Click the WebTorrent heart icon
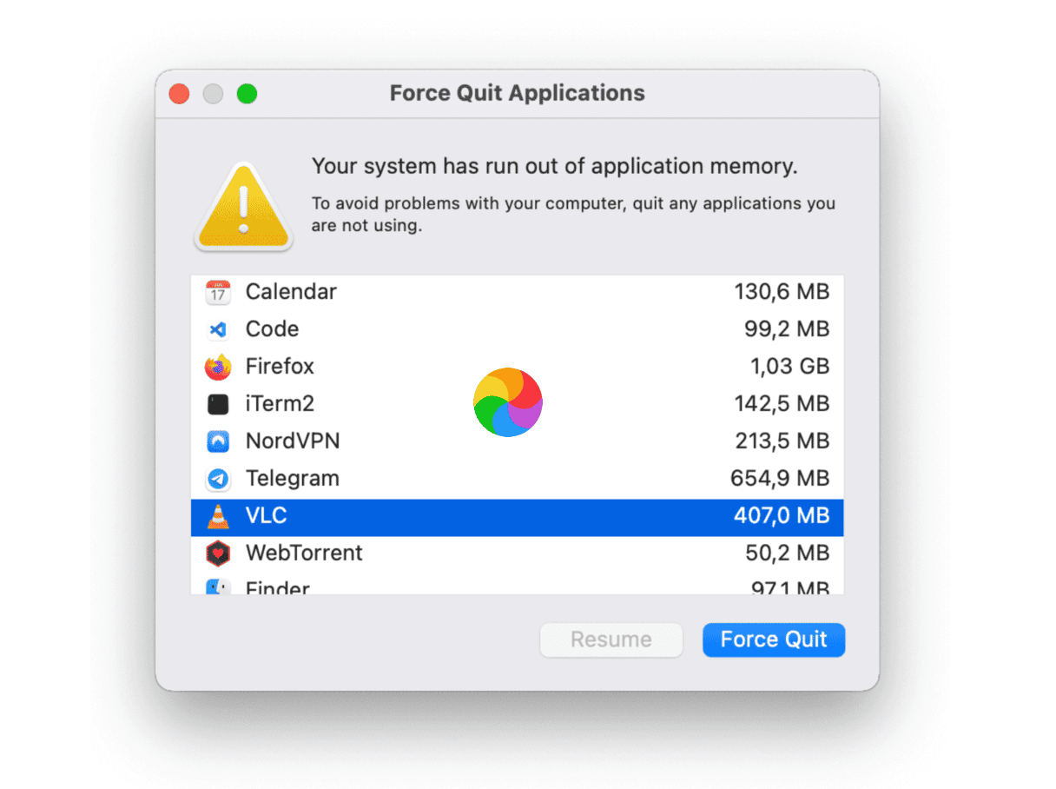 (218, 554)
